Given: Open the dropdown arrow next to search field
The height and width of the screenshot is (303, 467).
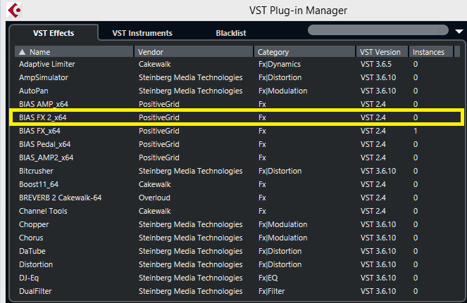Looking at the screenshot, I should [459, 31].
